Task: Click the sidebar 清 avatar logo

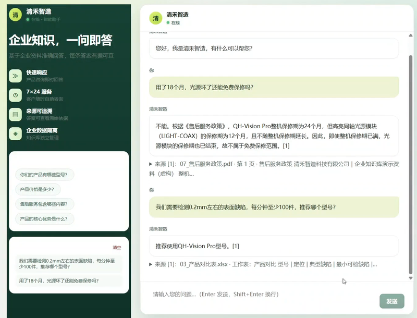Action: coord(16,15)
